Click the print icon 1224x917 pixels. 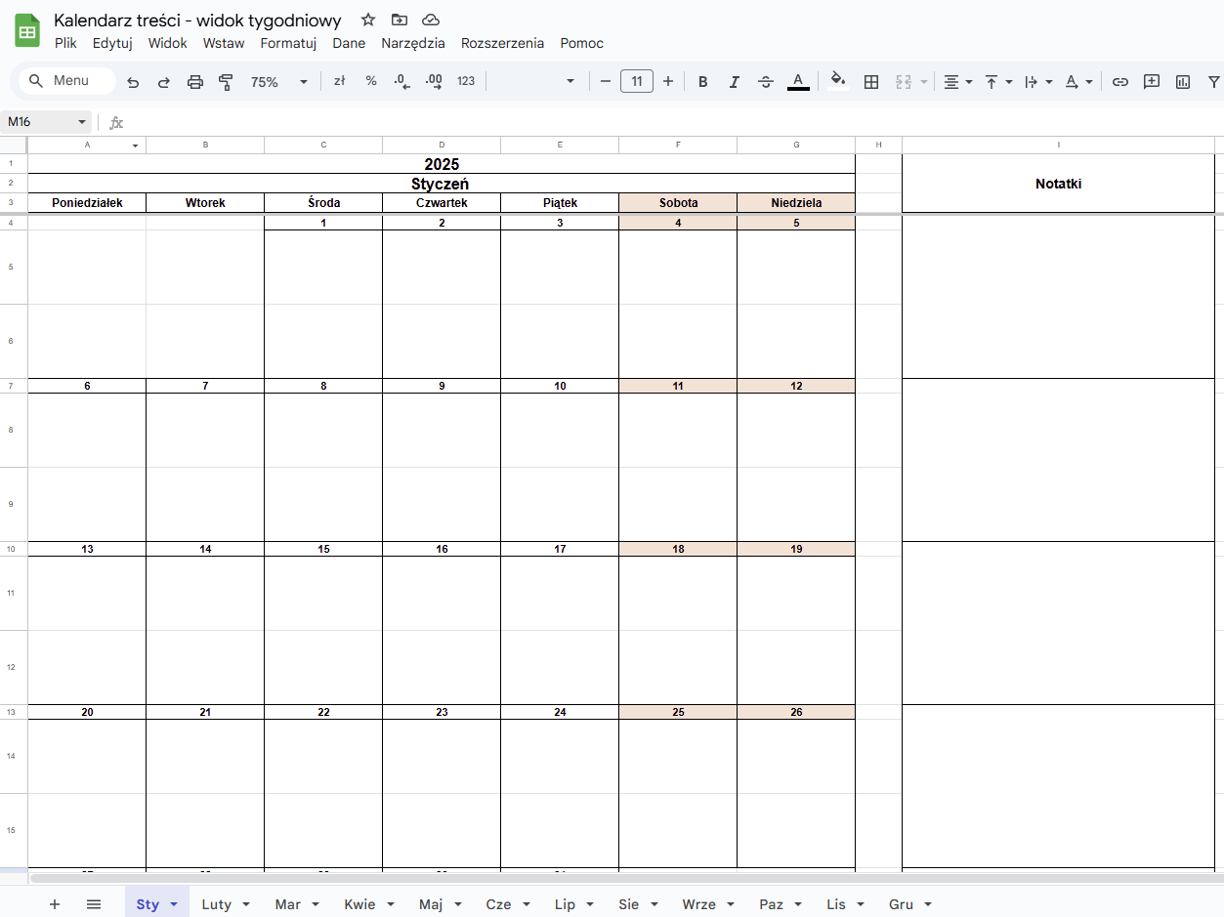pos(195,82)
